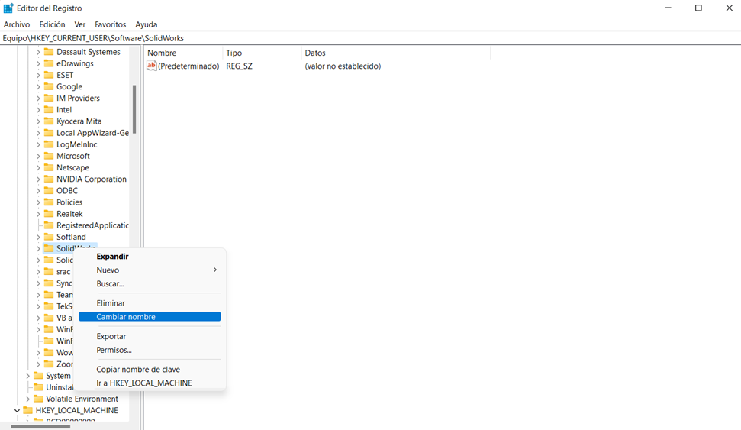
Task: Click the LogMeInInc folder icon
Action: (49, 144)
